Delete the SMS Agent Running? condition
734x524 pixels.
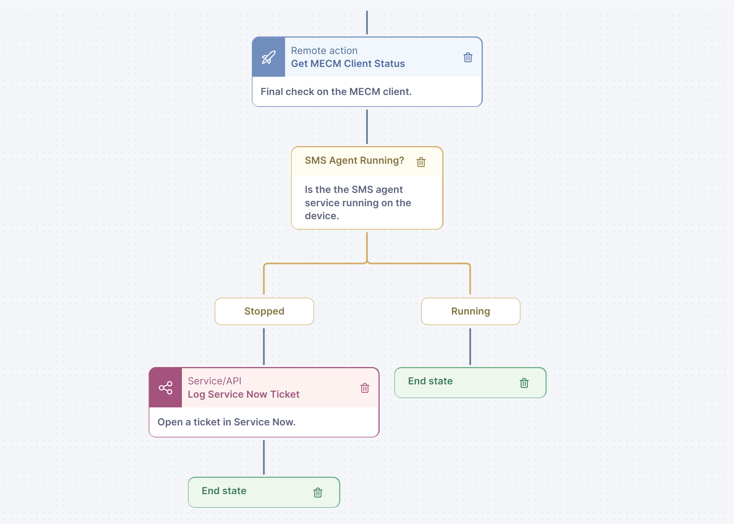point(421,162)
